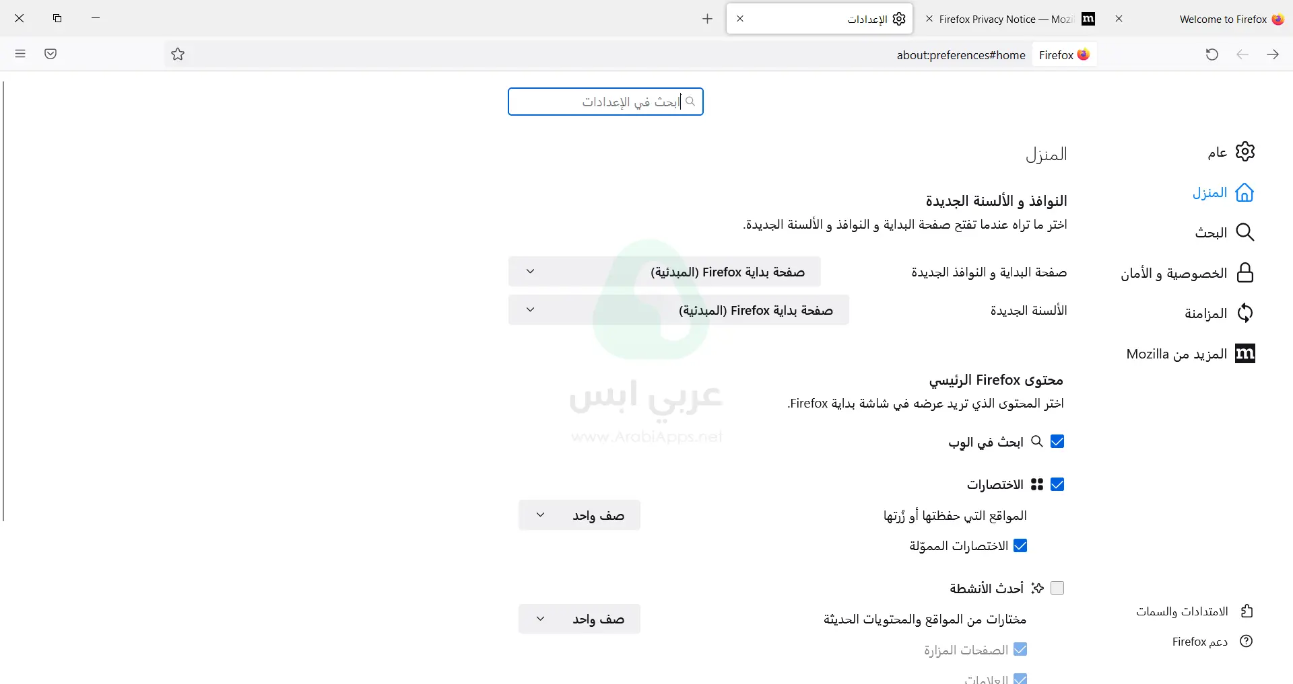Uncheck the Web Search (ابحث في الوب) checkbox
Image resolution: width=1293 pixels, height=684 pixels.
1058,441
